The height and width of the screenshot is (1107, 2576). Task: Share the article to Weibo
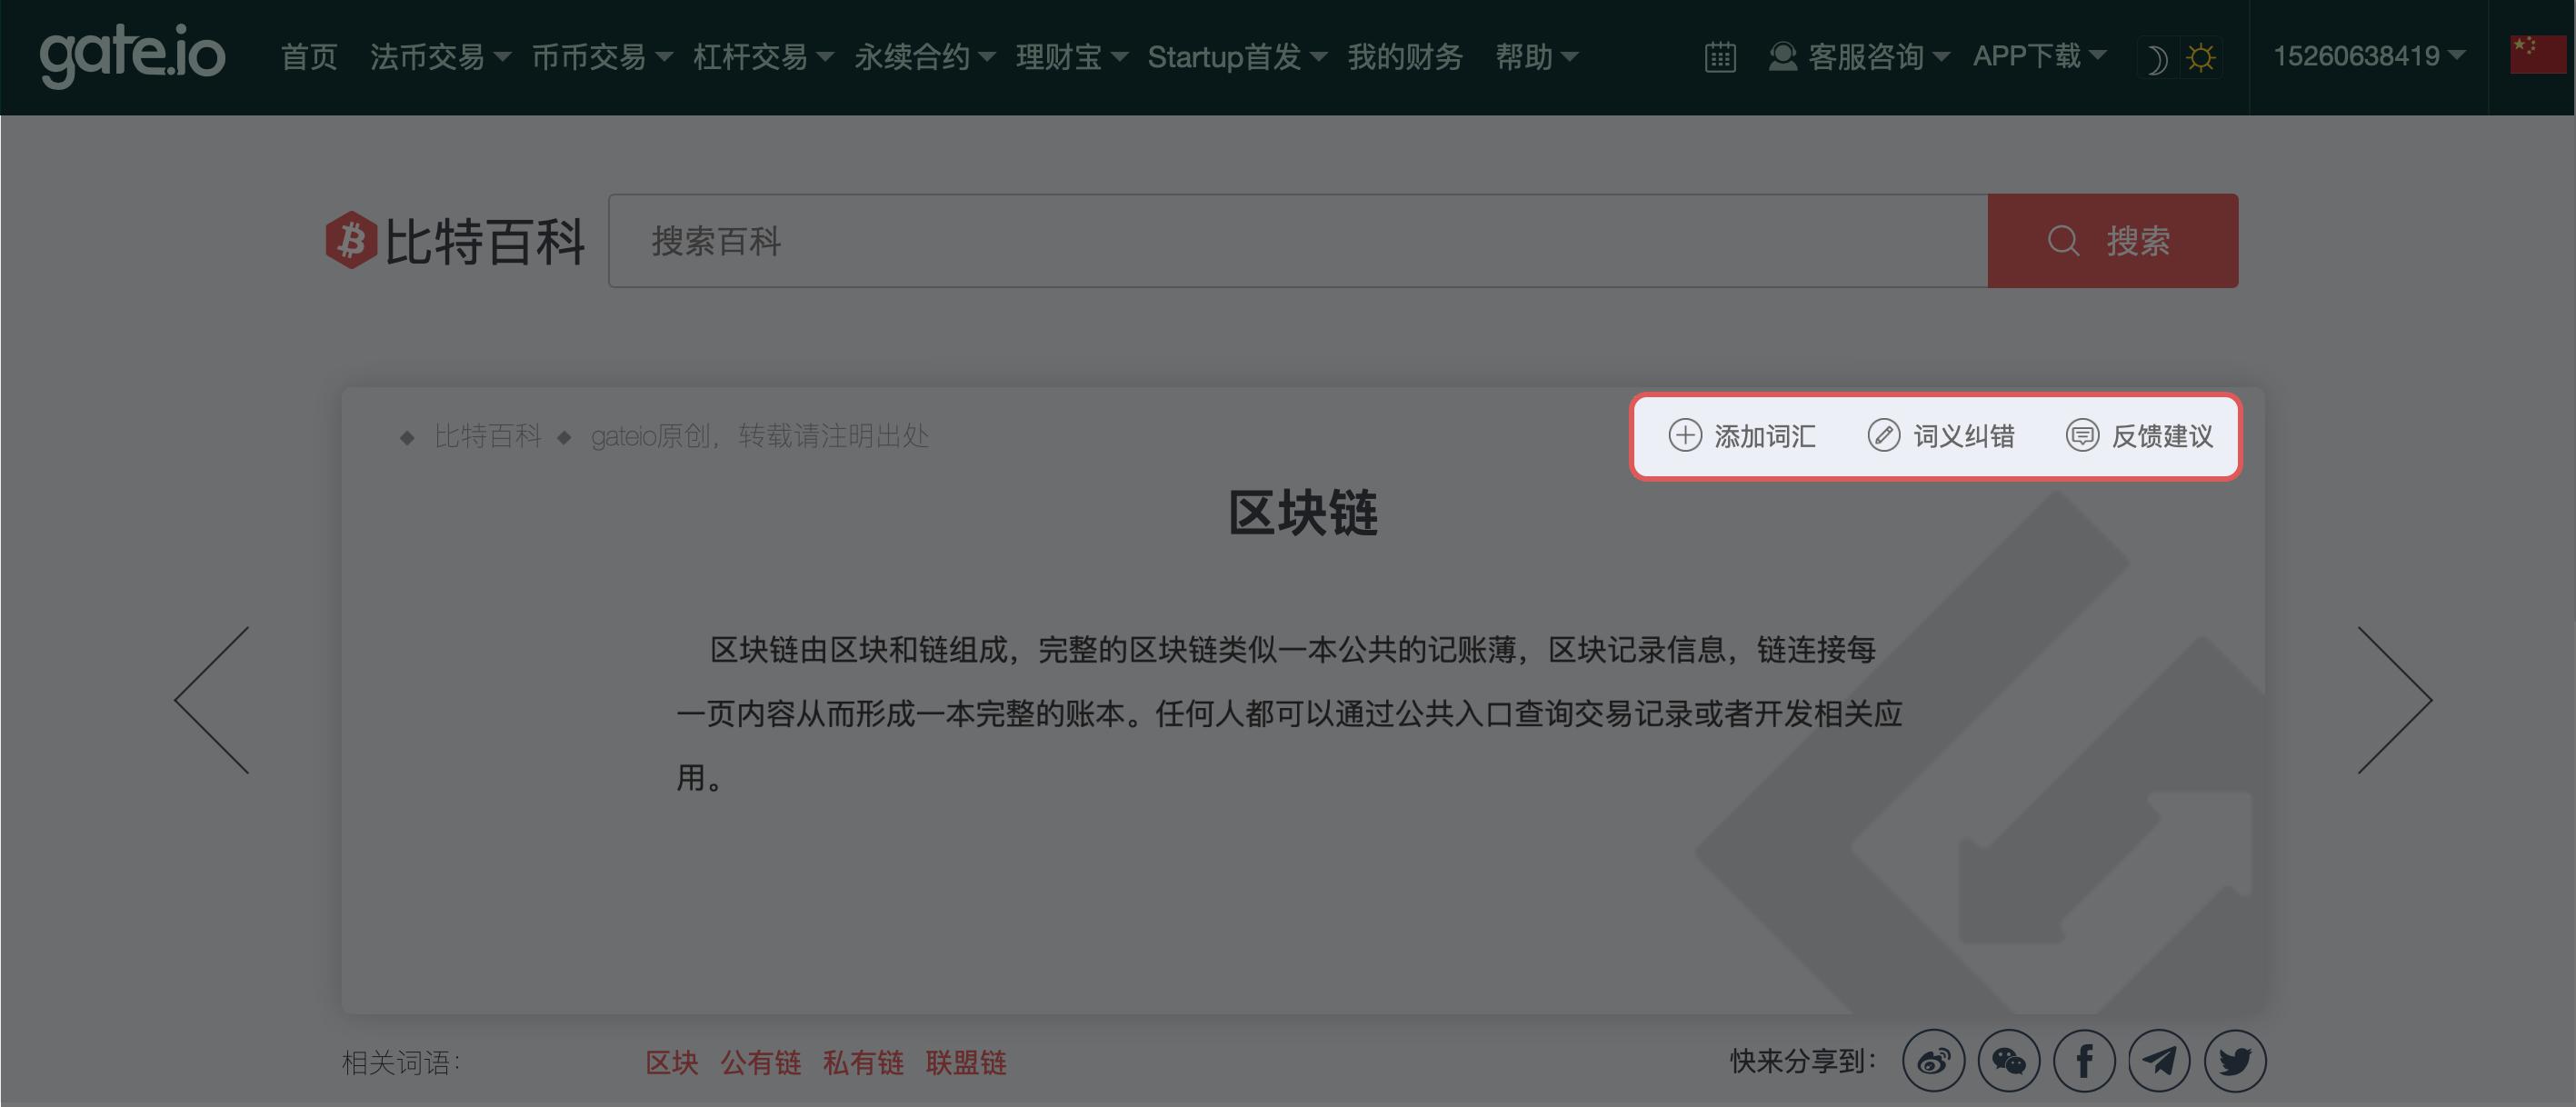tap(1932, 1061)
